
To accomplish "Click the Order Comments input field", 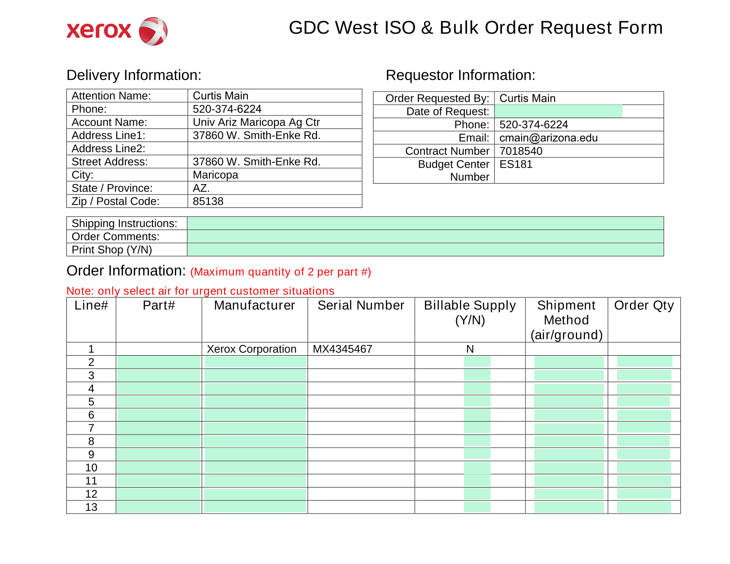I will [425, 236].
